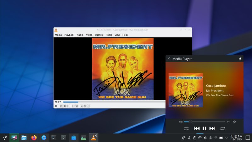Toggle repeat in Media Player widget
This screenshot has width=252, height=142.
pyautogui.click(x=223, y=128)
